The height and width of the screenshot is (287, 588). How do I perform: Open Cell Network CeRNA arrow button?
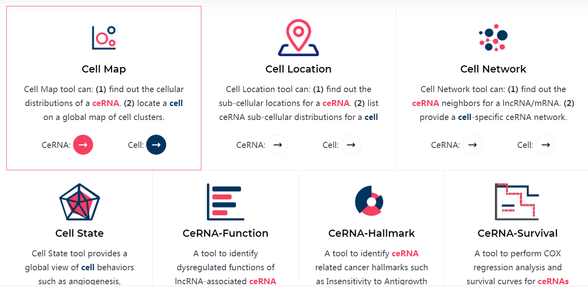tap(472, 145)
